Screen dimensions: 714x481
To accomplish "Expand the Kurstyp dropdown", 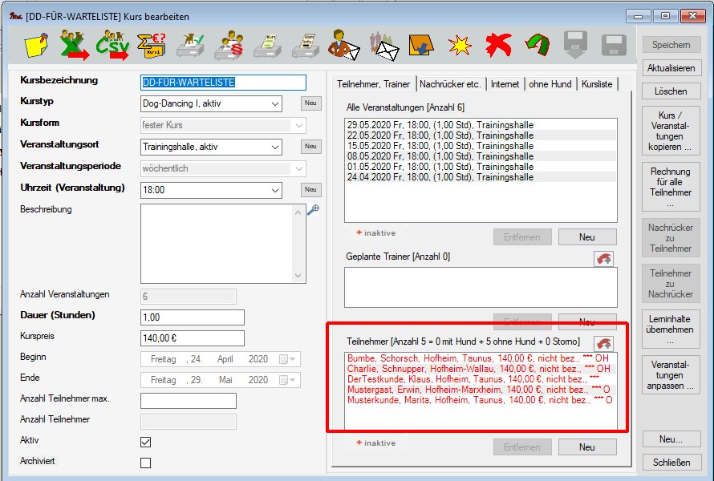I will pyautogui.click(x=275, y=103).
